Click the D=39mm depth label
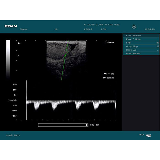The image size is (160, 160). [108, 78]
